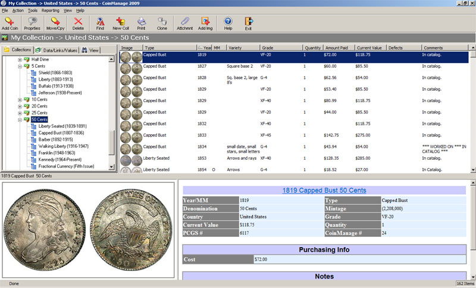Click the $72.00 Cost field
This screenshot has width=476, height=288.
pos(360,259)
